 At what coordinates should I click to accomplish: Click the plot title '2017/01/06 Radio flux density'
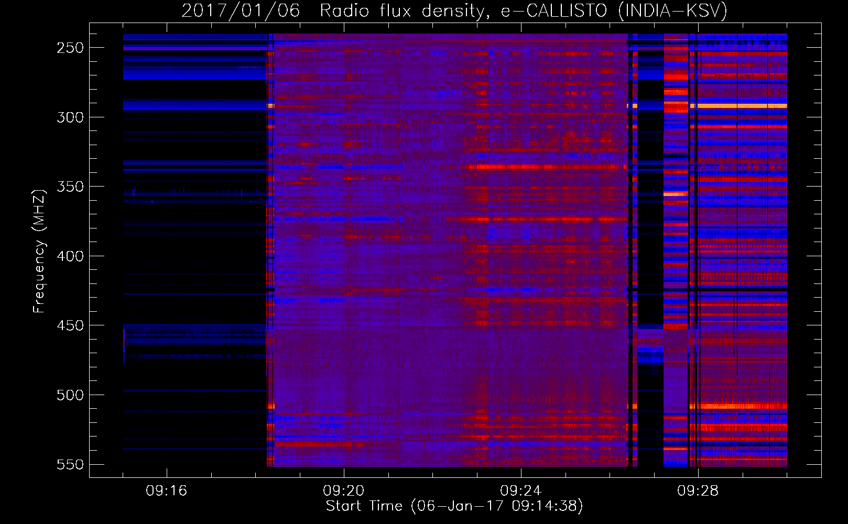tap(454, 10)
